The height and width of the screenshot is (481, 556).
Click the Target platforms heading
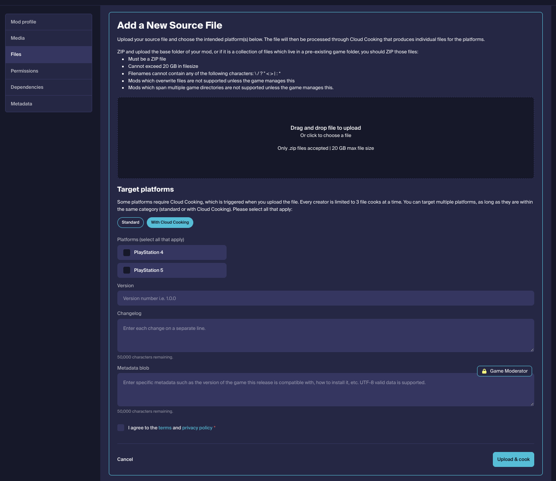146,189
